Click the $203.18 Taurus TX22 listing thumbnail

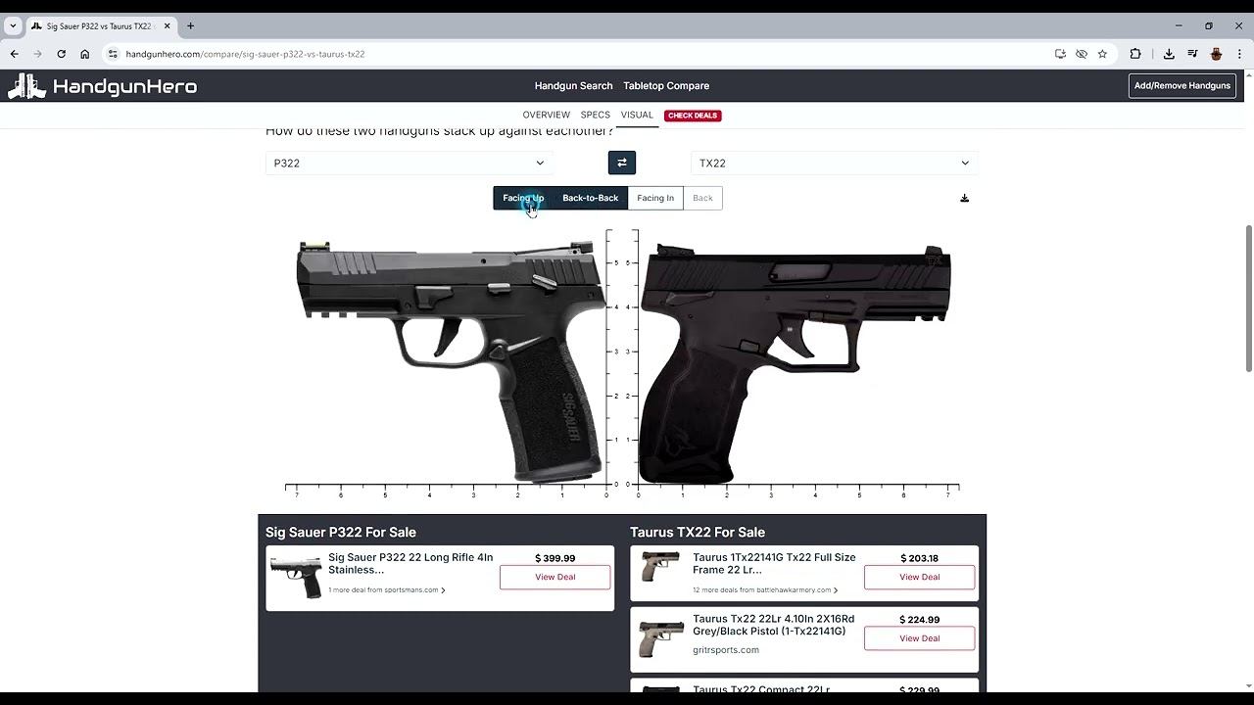click(660, 567)
